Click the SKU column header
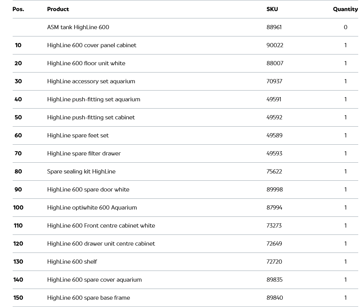This screenshot has width=364, height=307. [272, 9]
